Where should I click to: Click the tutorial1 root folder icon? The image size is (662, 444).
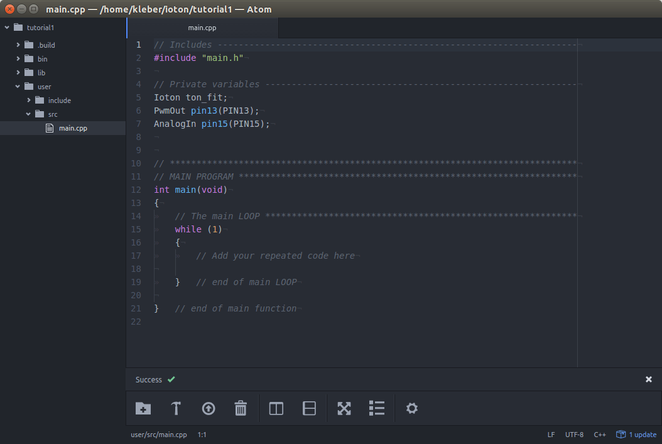click(18, 28)
